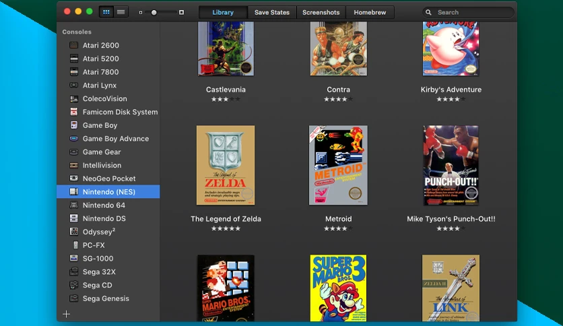Viewport: 563px width, 326px height.
Task: Click the Kirby's Adventure title text
Action: tap(451, 90)
